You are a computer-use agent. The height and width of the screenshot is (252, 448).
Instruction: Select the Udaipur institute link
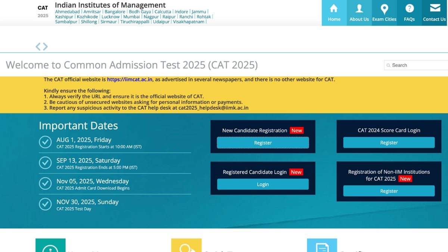point(161,22)
